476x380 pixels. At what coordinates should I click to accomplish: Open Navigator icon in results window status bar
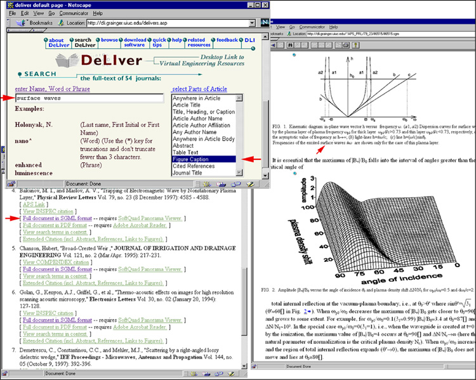[194, 374]
